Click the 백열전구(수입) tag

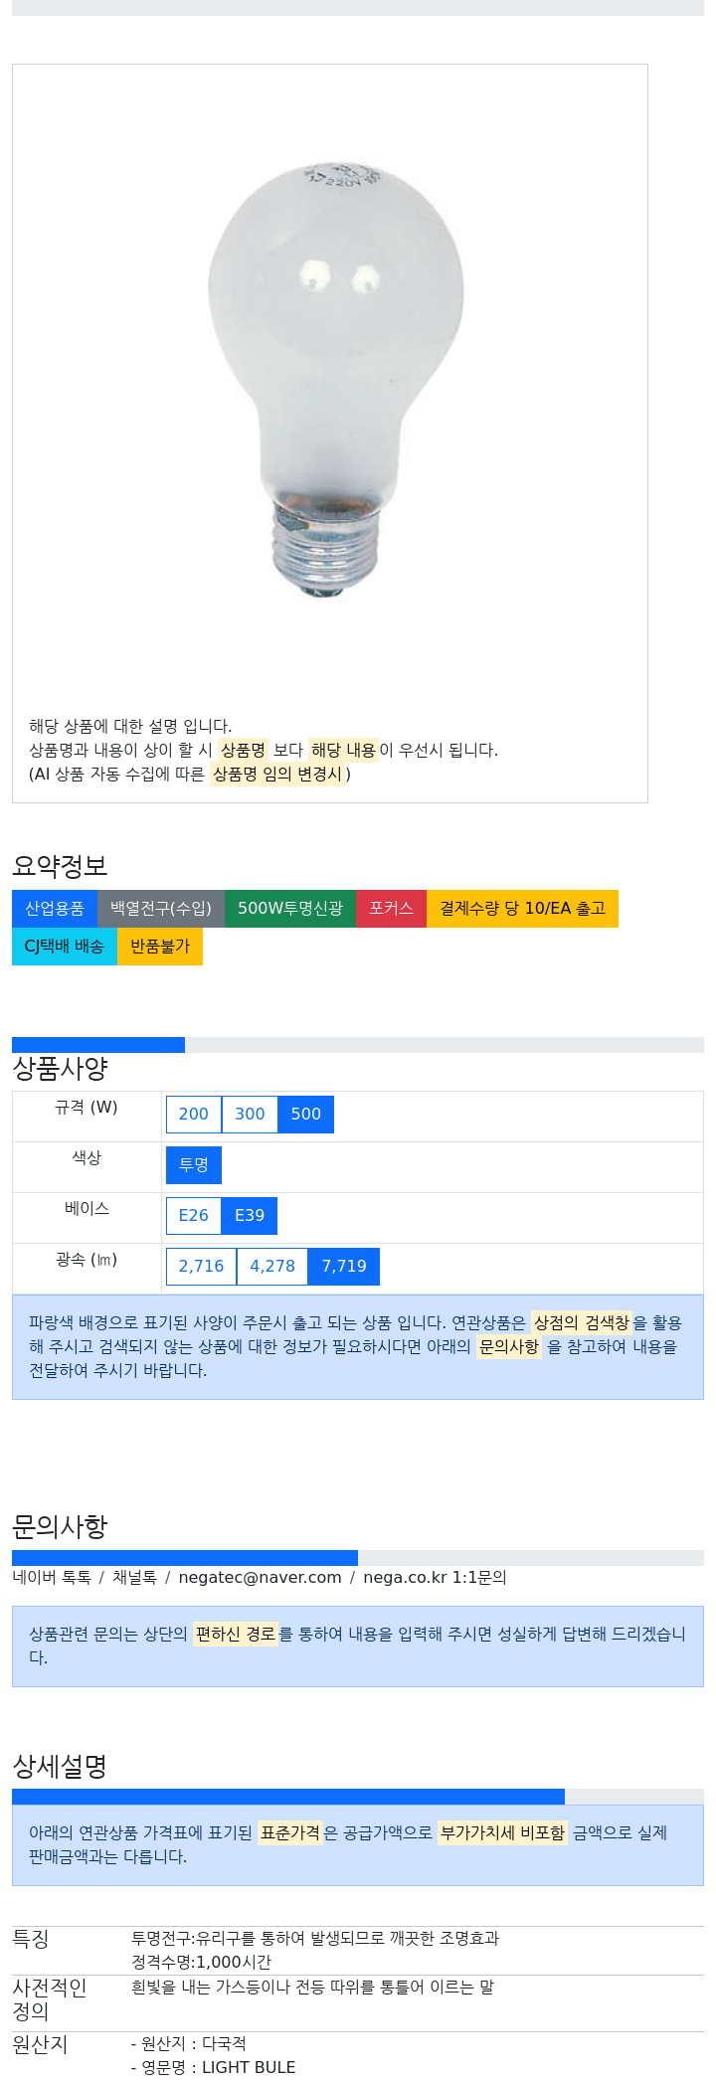(x=161, y=909)
